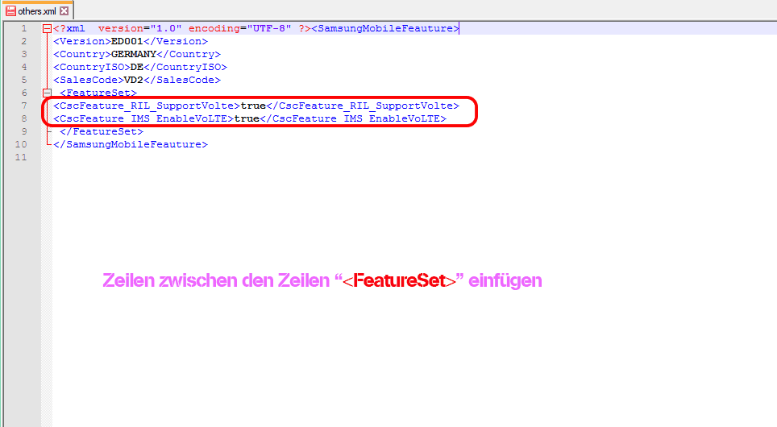The height and width of the screenshot is (427, 777).
Task: Click line number 4 in the margin
Action: pos(24,67)
